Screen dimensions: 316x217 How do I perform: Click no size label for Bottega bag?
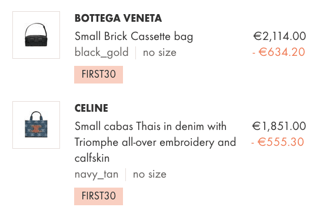point(159,52)
